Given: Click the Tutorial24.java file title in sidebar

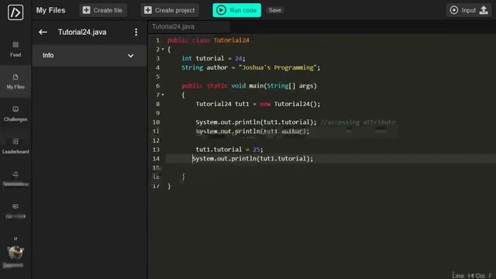Looking at the screenshot, I should (x=82, y=32).
